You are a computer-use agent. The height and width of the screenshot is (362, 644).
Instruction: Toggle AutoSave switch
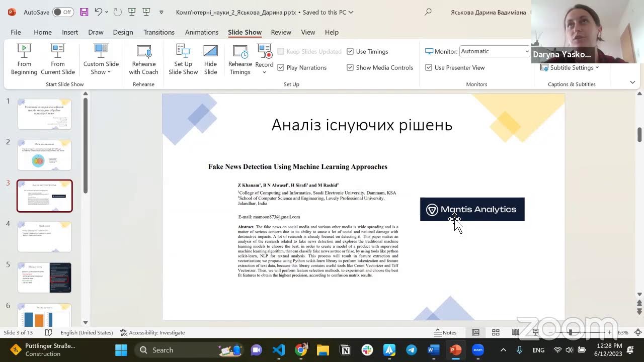pyautogui.click(x=63, y=12)
